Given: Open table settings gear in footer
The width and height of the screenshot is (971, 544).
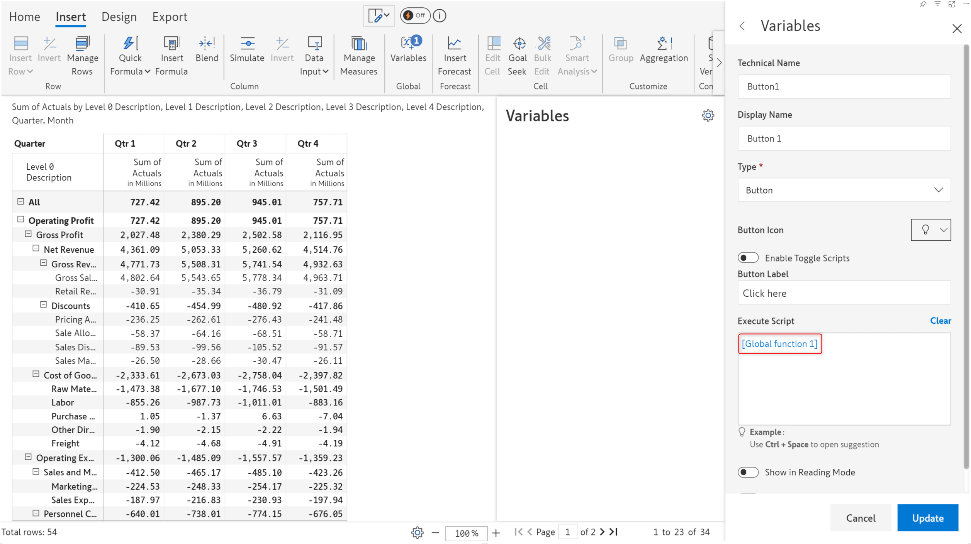Looking at the screenshot, I should coord(417,532).
